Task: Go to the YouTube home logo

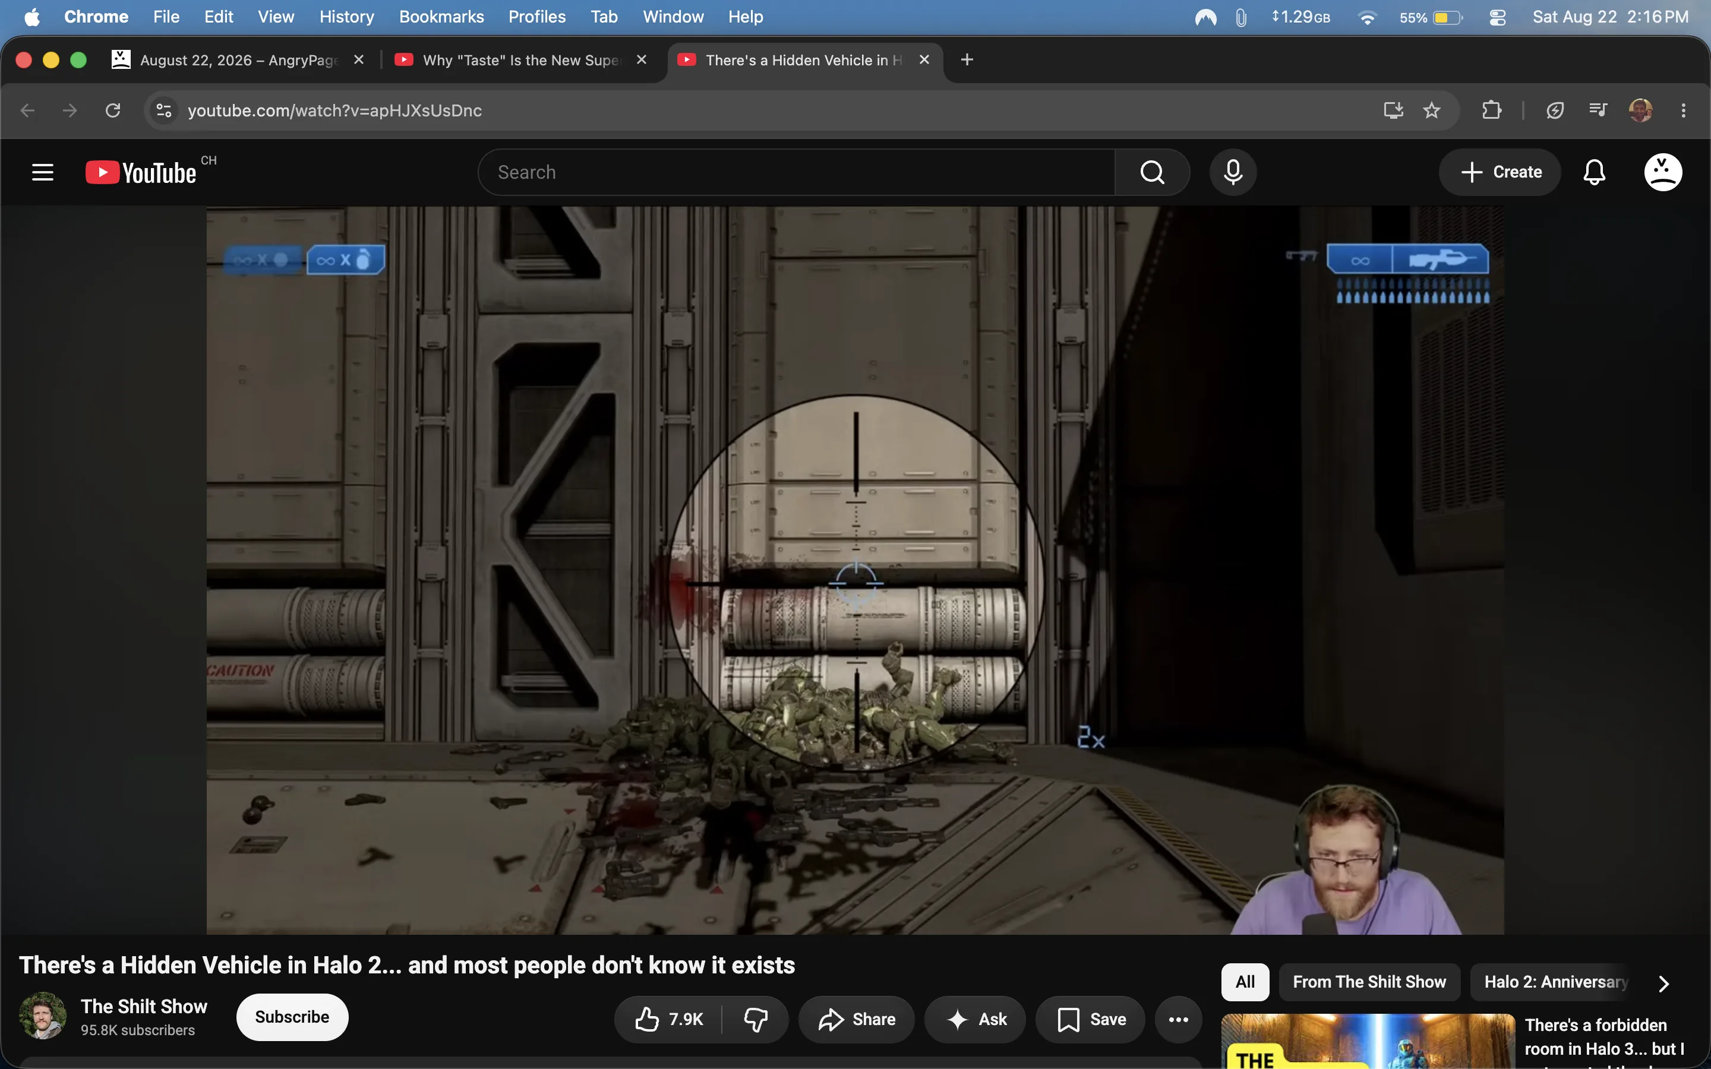Action: pyautogui.click(x=141, y=172)
